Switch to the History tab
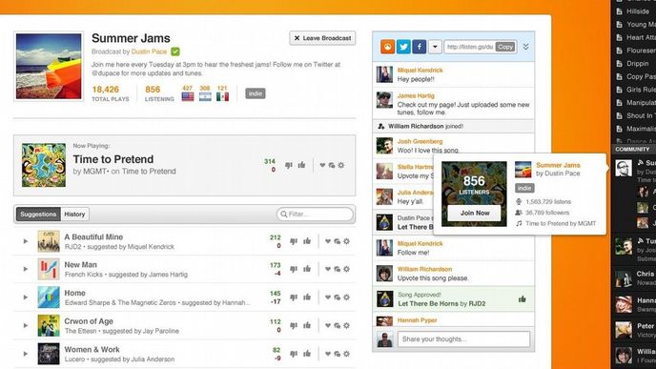 (x=74, y=215)
